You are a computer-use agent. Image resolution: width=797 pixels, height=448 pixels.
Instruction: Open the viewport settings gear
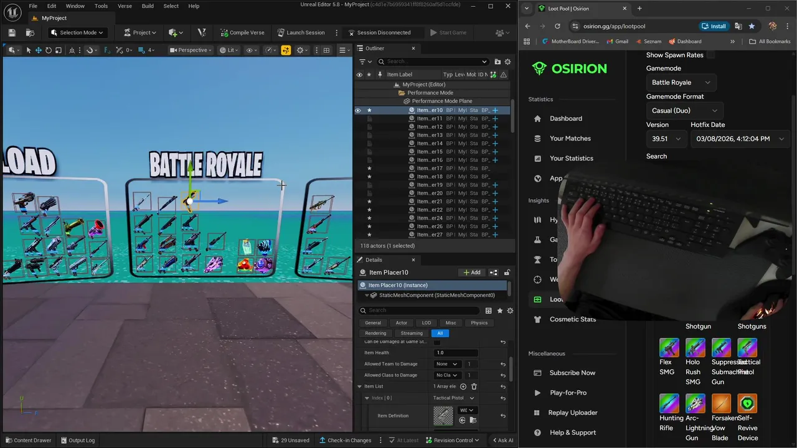(302, 50)
